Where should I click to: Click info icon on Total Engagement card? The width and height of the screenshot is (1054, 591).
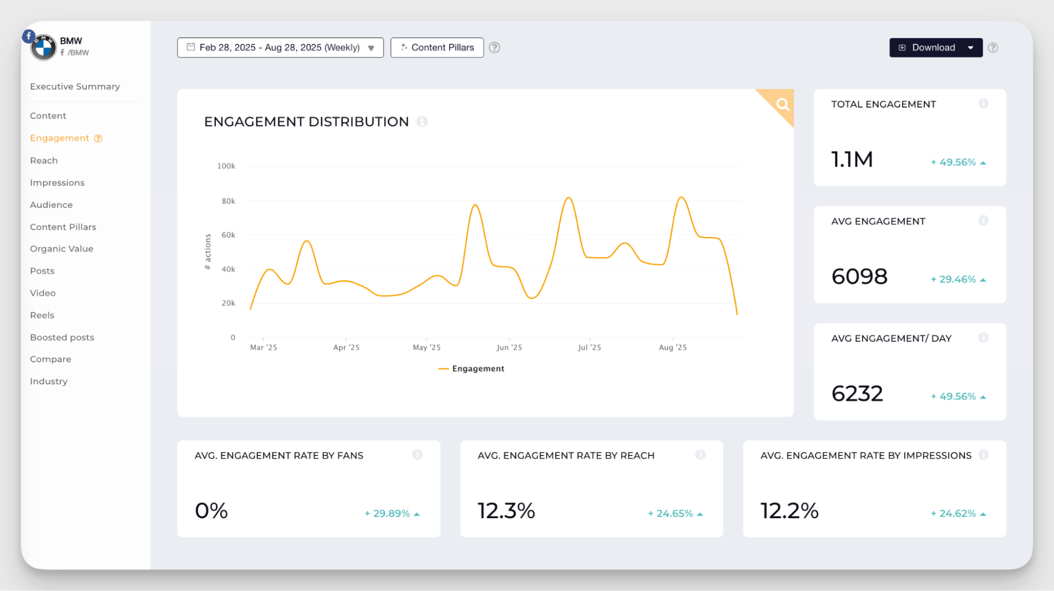983,104
